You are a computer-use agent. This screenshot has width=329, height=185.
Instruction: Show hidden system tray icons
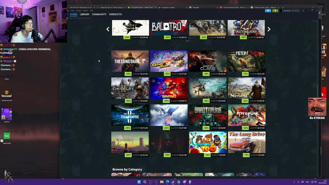[x=294, y=182]
